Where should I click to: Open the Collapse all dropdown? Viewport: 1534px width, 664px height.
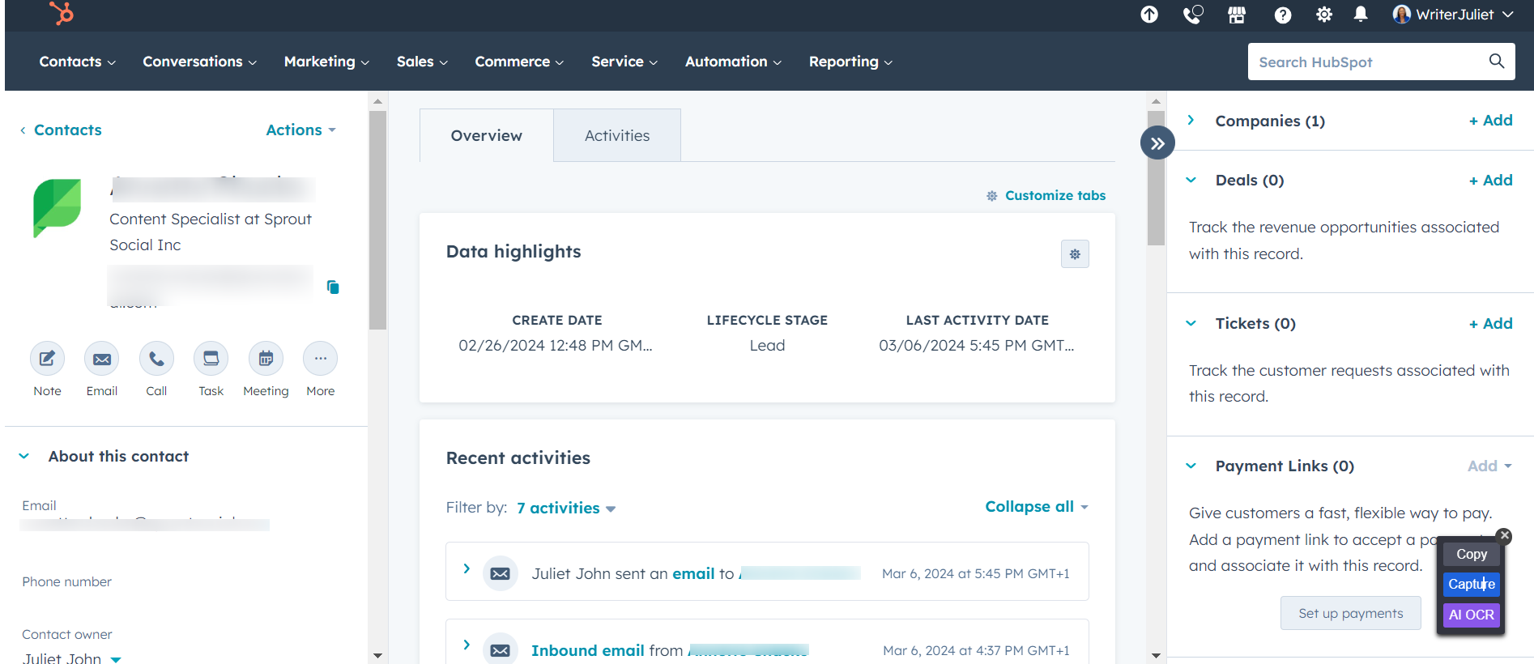pos(1037,506)
